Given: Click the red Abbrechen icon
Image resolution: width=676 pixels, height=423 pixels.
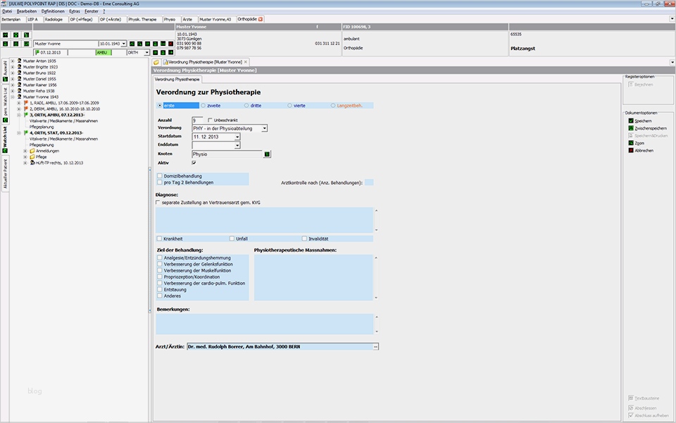Looking at the screenshot, I should 631,150.
